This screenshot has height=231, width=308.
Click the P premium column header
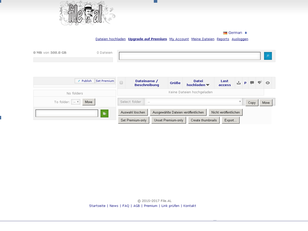point(245,83)
